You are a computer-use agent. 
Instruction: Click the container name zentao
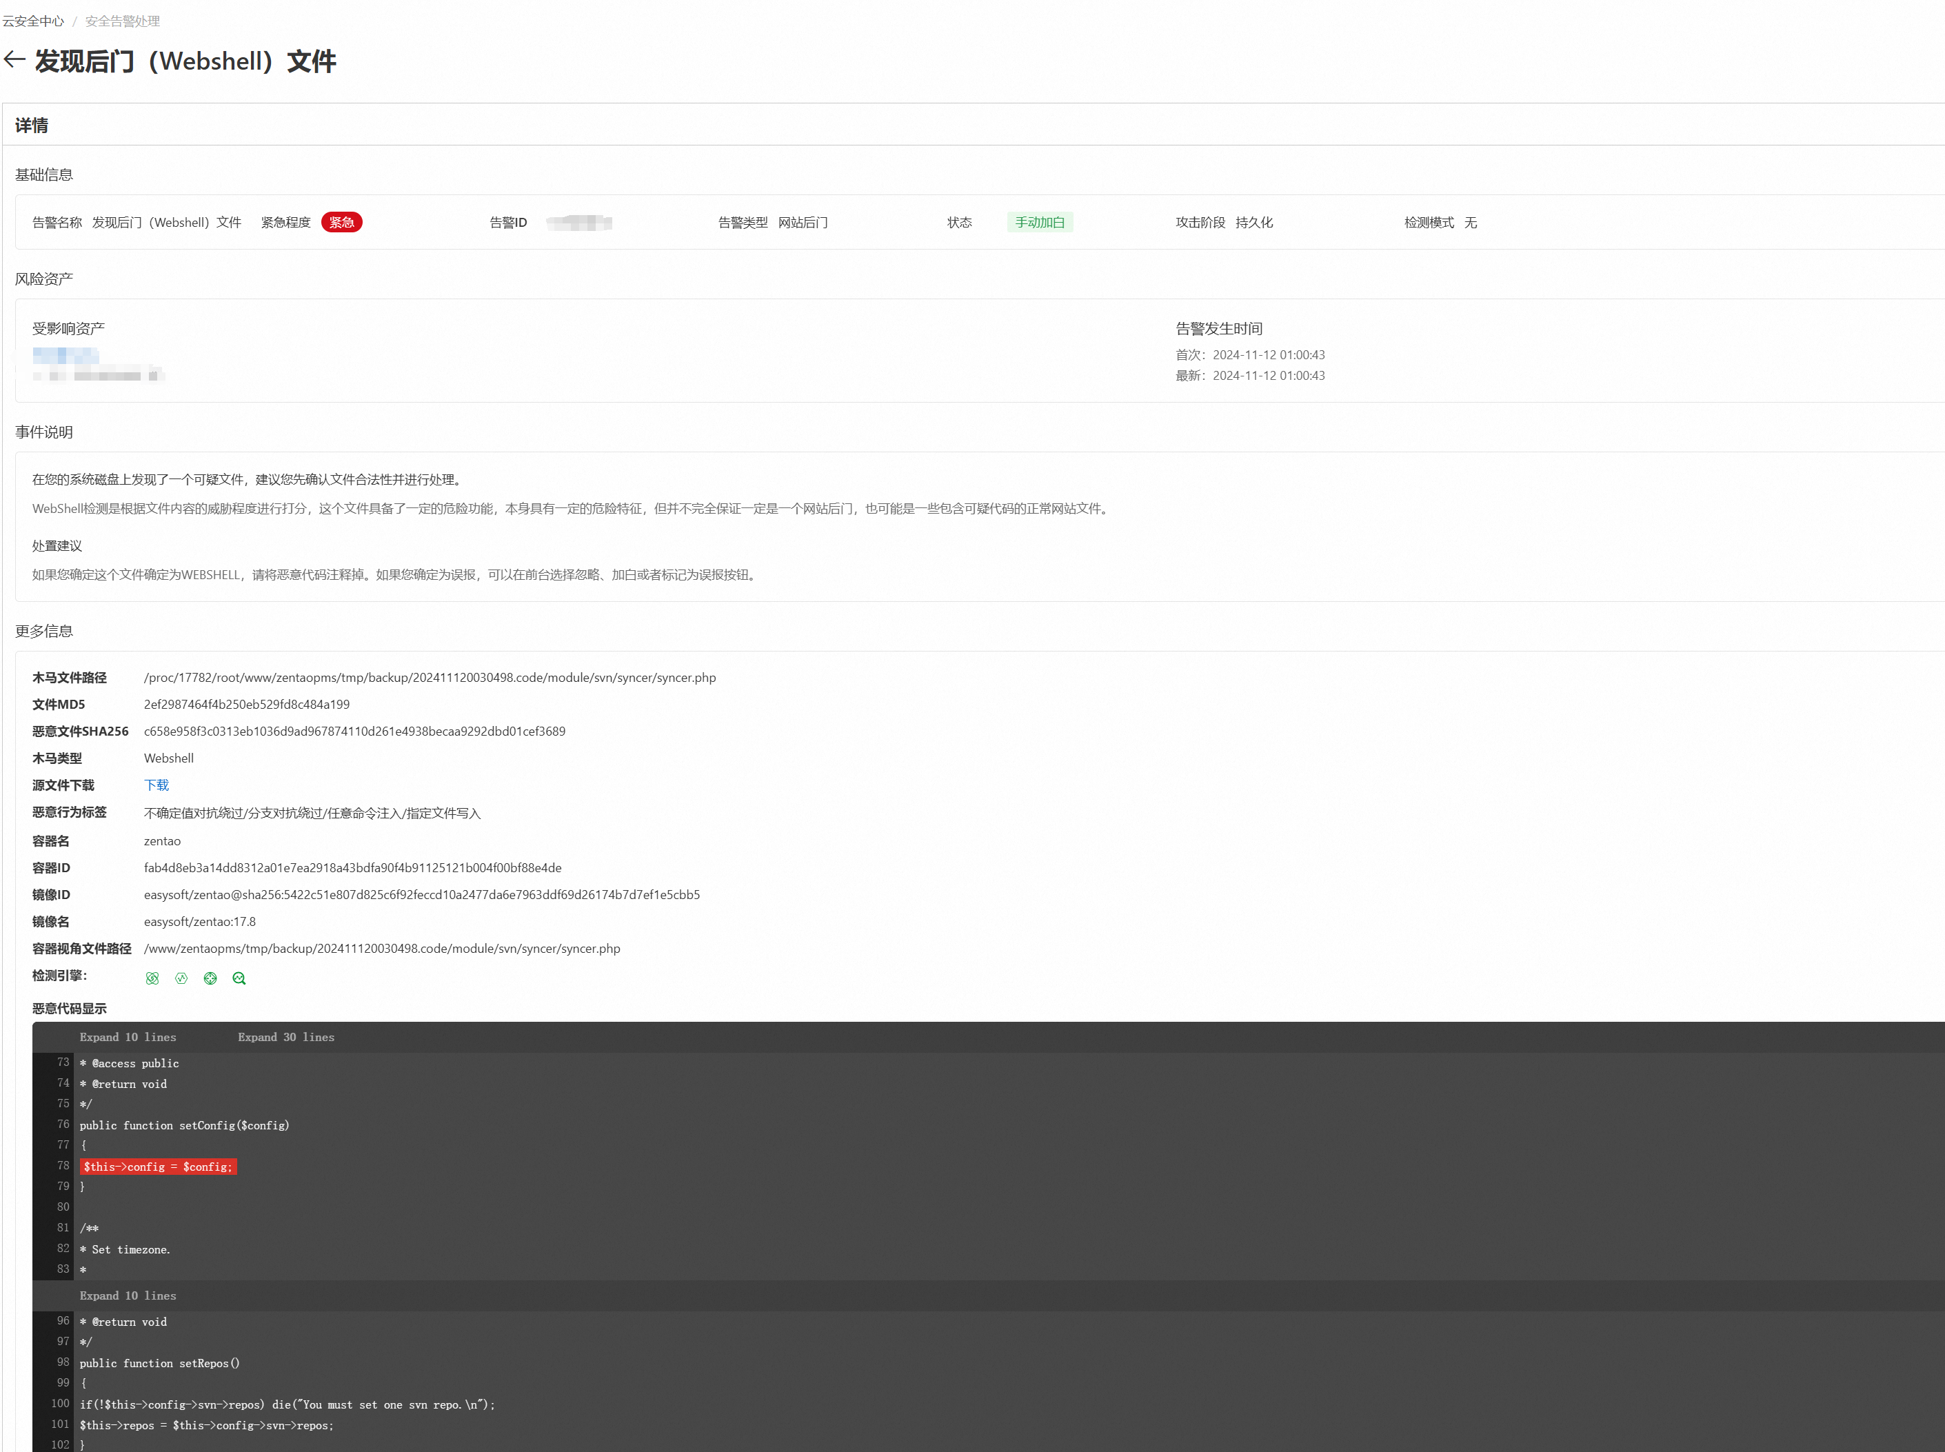(x=163, y=841)
